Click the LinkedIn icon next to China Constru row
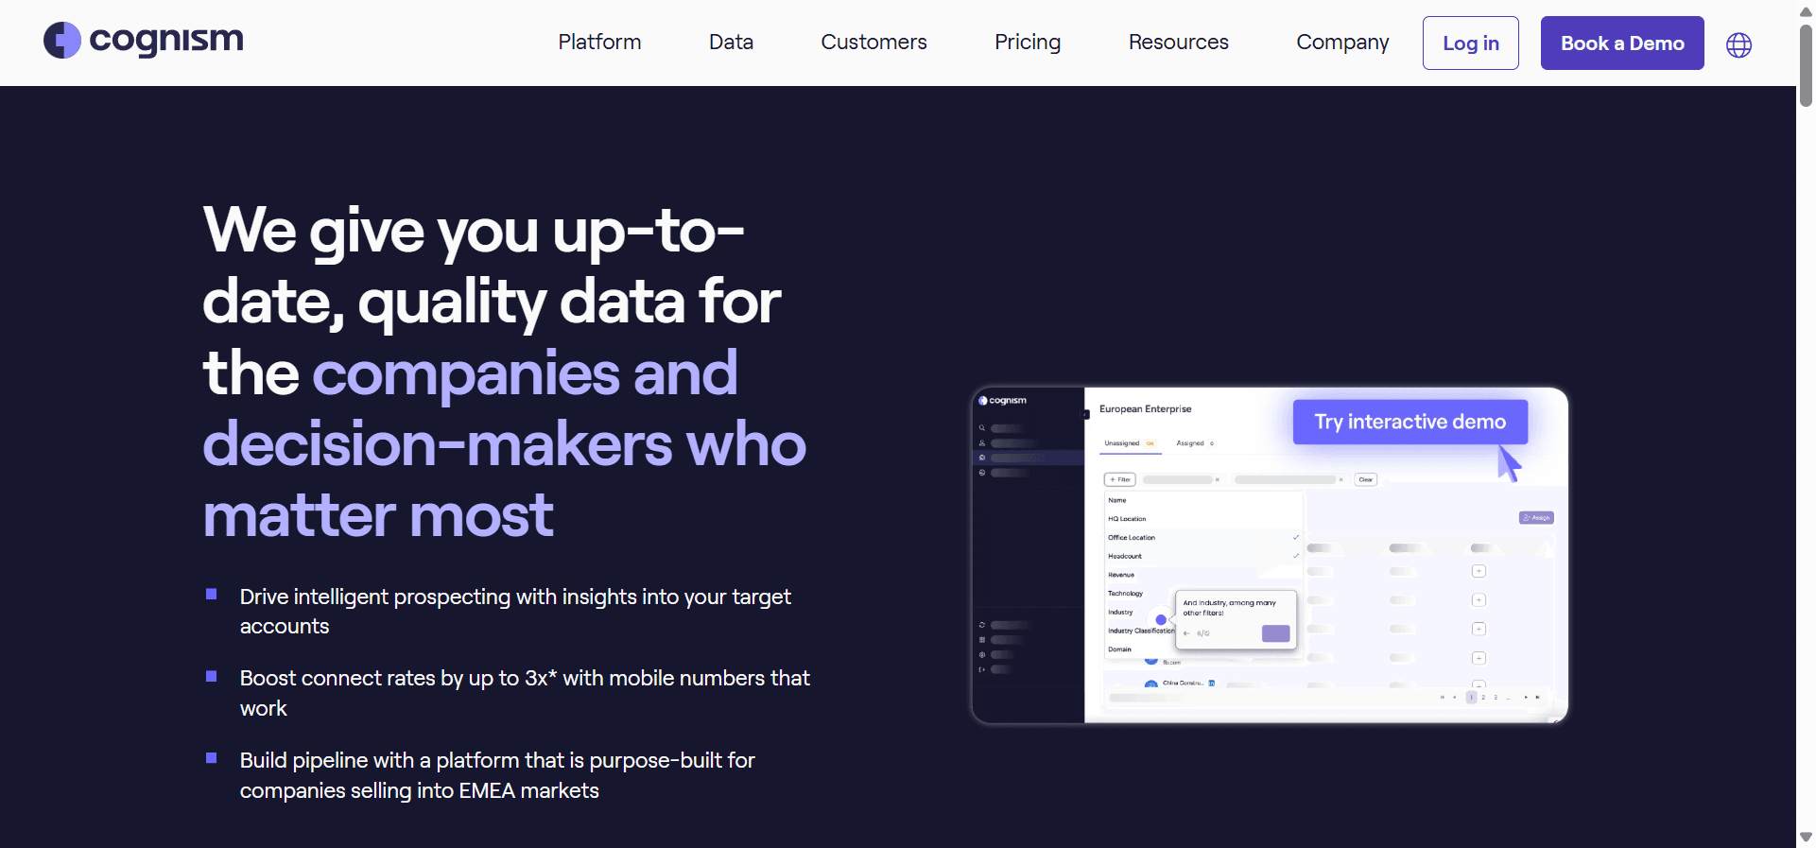This screenshot has width=1816, height=848. click(x=1213, y=683)
